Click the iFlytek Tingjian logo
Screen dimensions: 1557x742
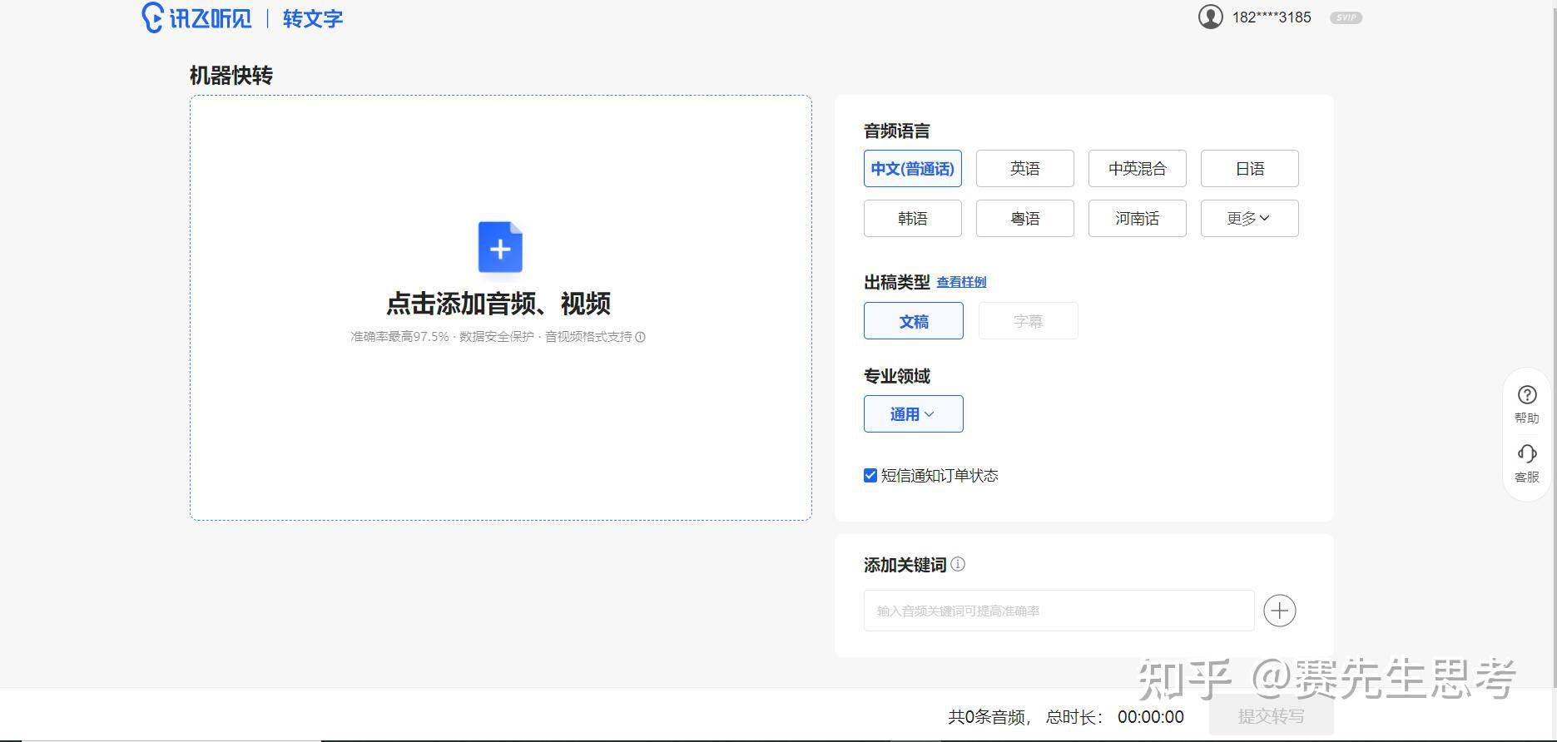pyautogui.click(x=196, y=17)
